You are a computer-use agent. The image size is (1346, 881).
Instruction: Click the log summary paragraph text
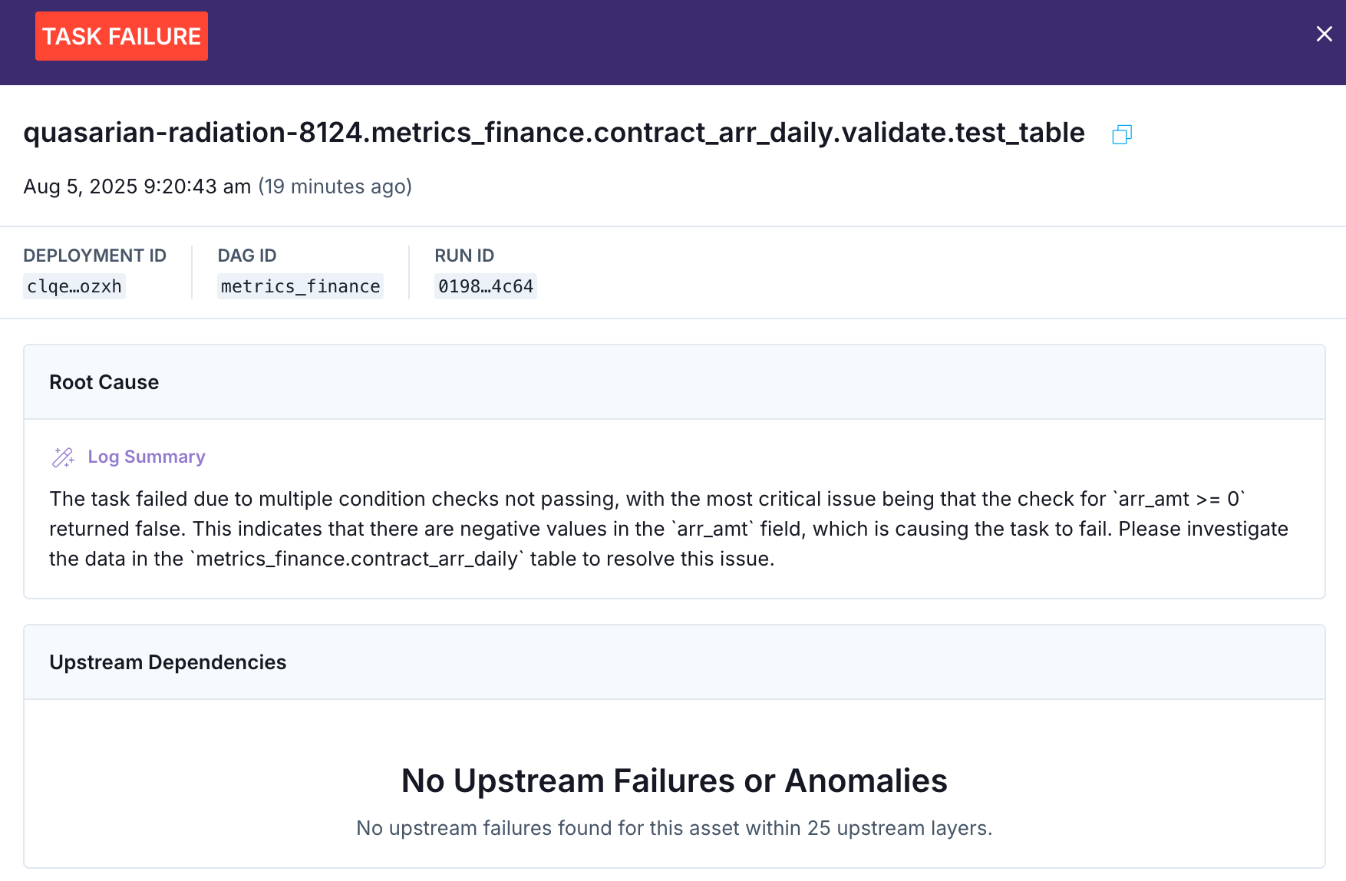pyautogui.click(x=668, y=529)
